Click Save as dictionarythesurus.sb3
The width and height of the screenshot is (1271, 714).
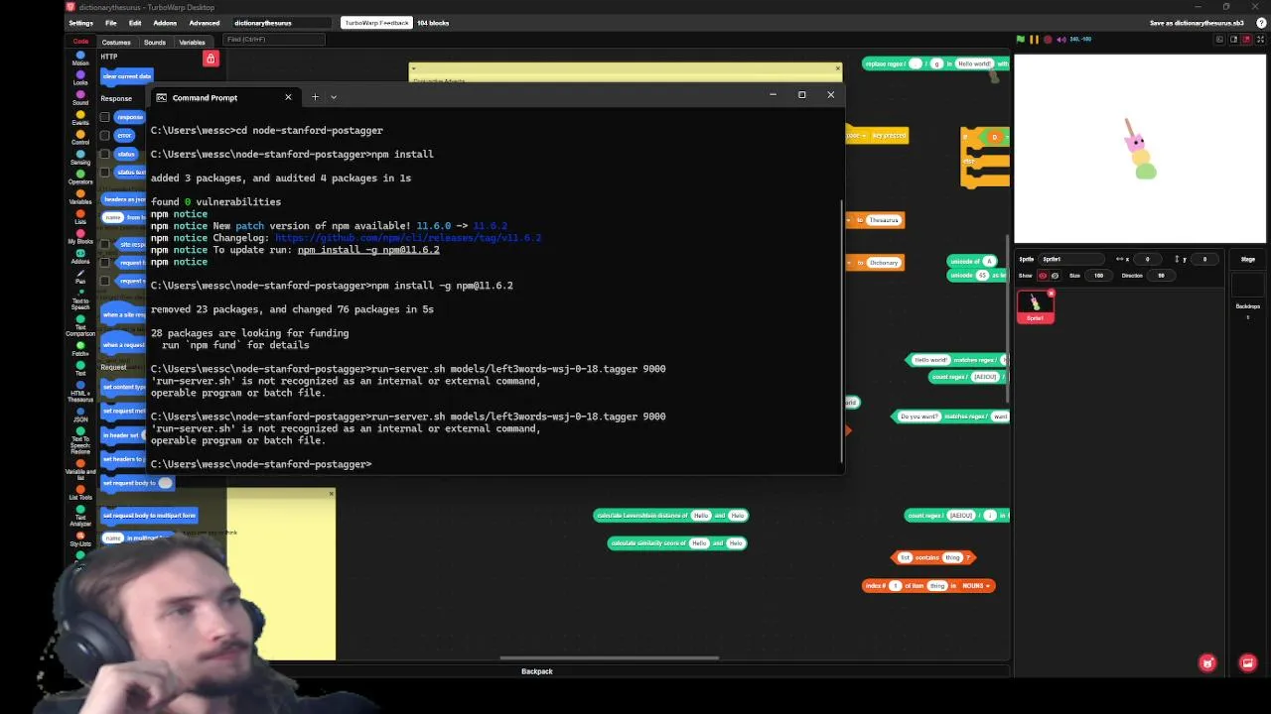1197,23
